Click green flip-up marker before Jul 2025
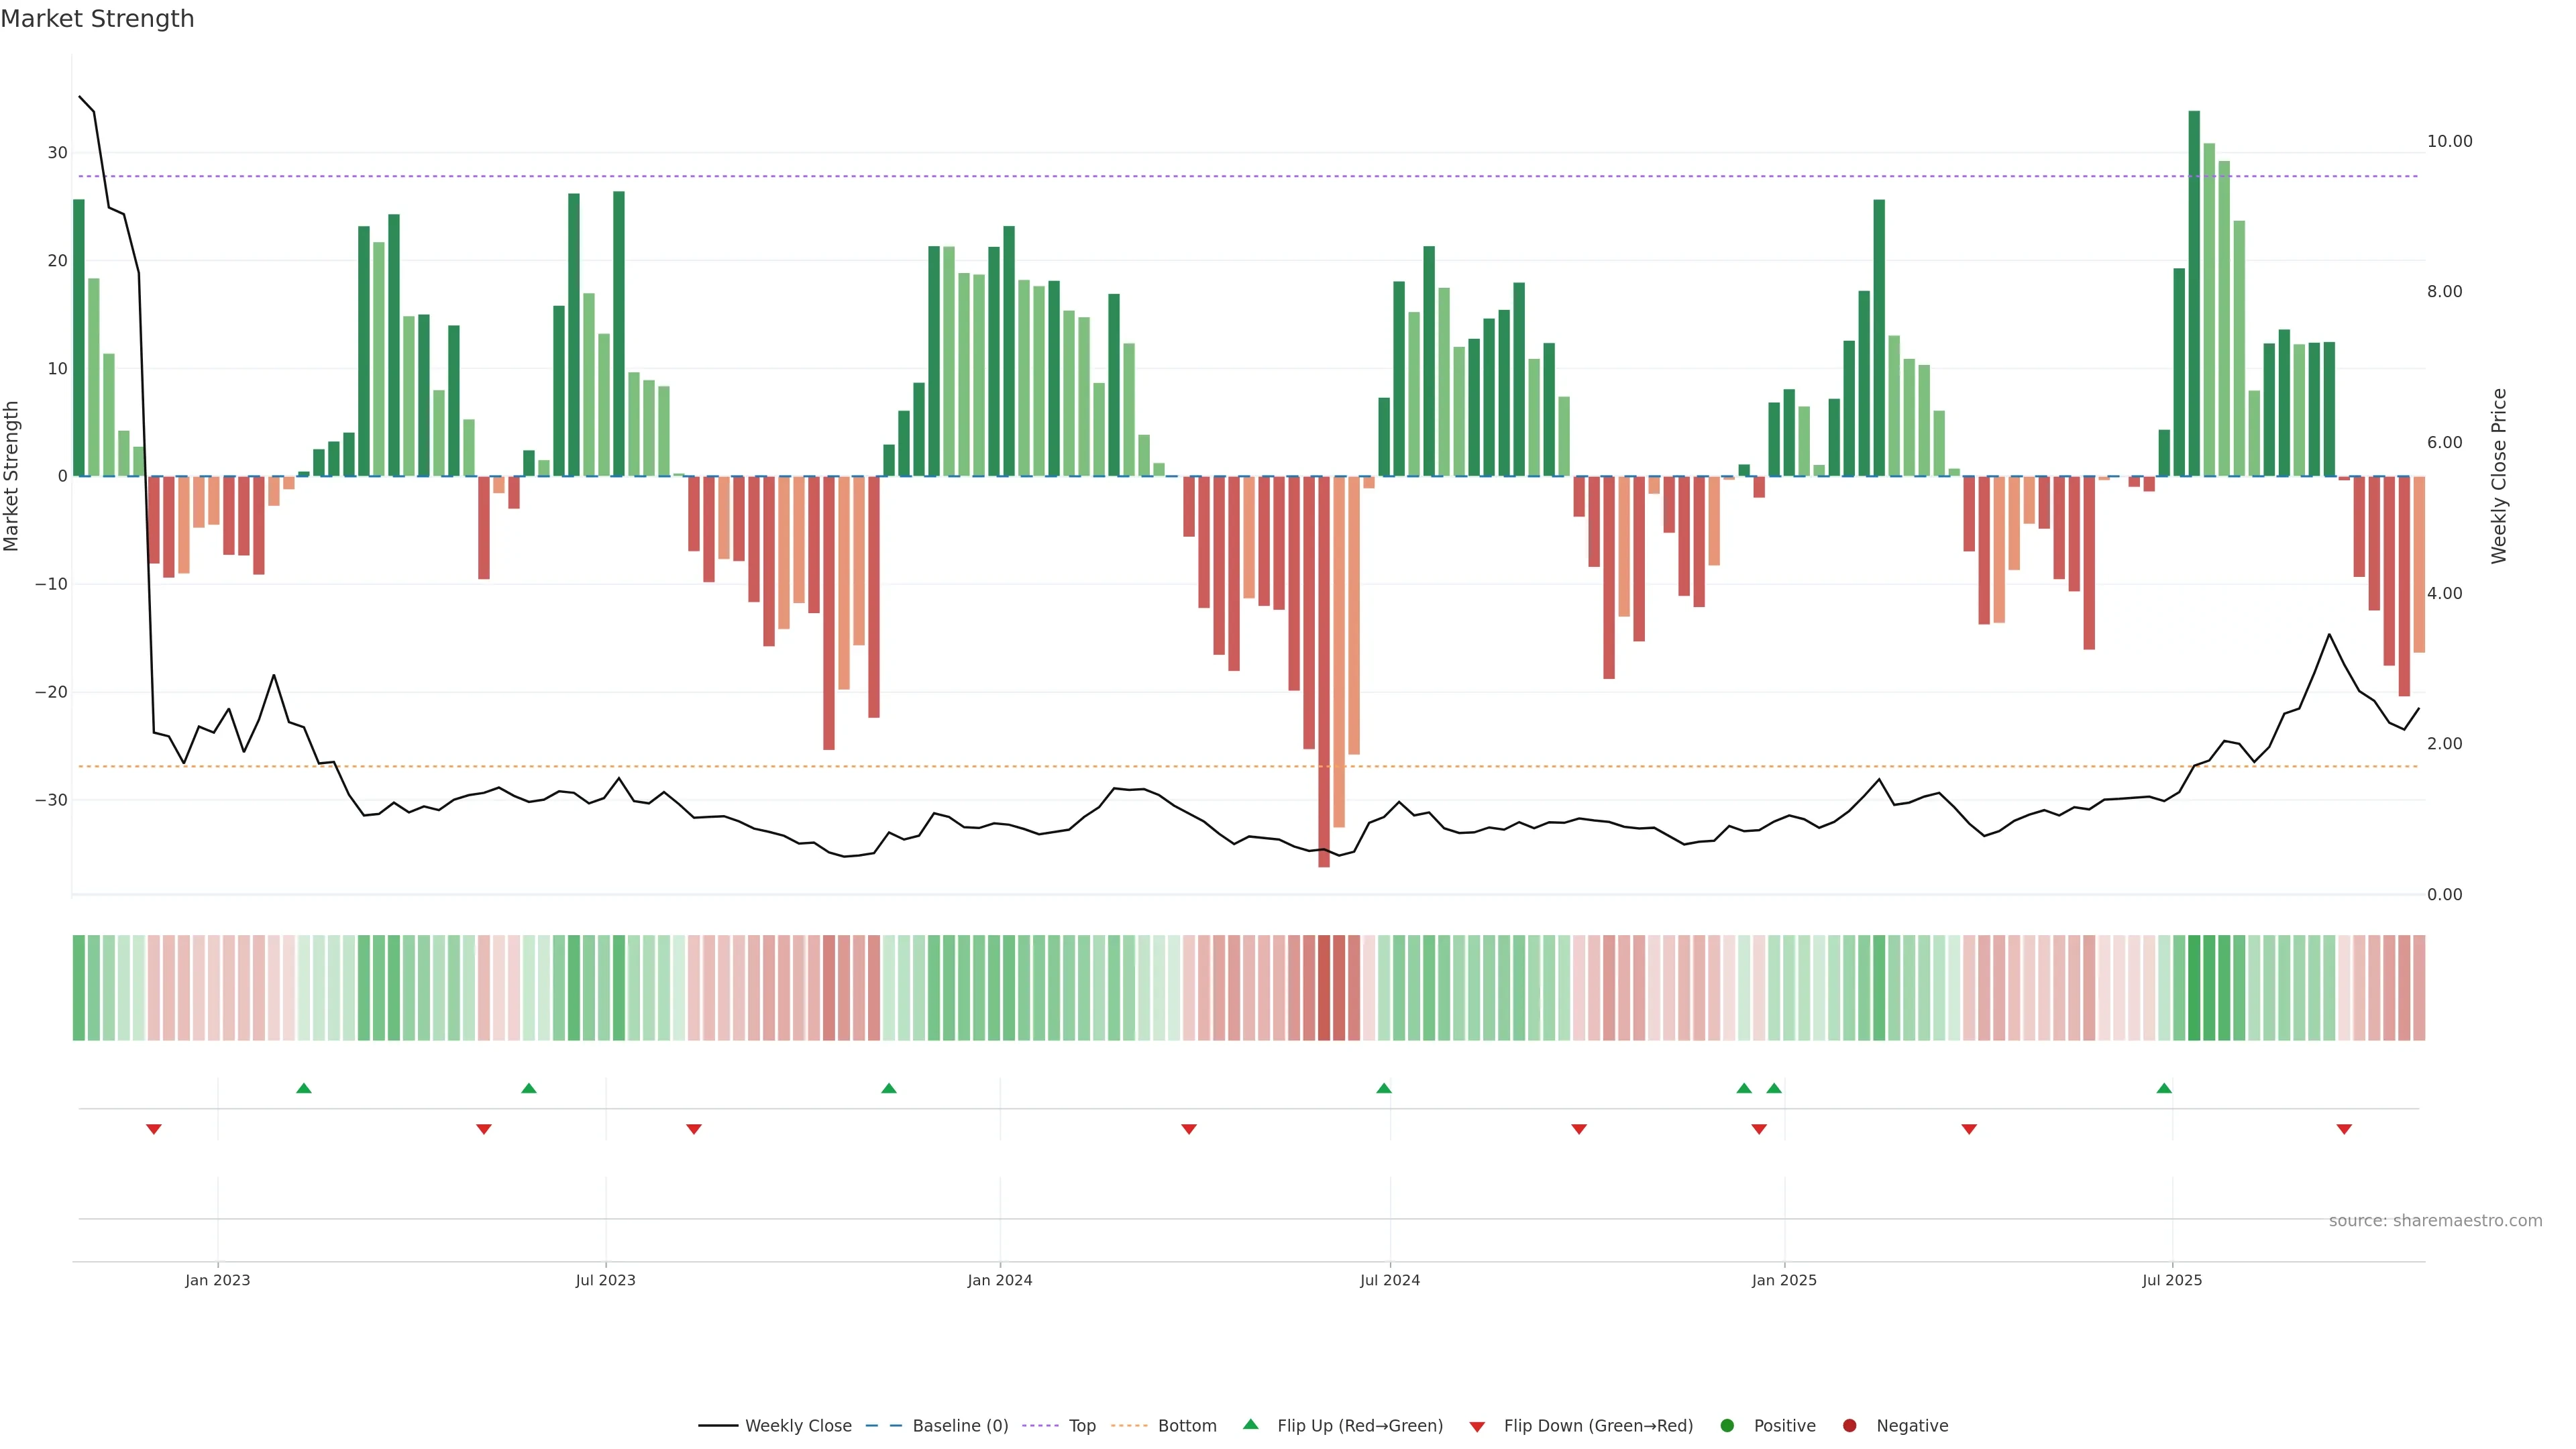The image size is (2576, 1449). [x=2164, y=1088]
